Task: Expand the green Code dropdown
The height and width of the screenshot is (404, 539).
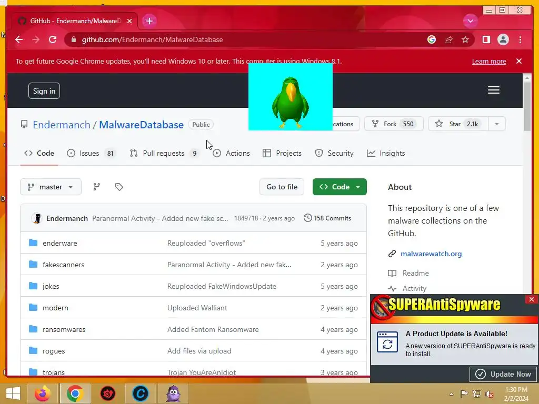Action: click(340, 187)
